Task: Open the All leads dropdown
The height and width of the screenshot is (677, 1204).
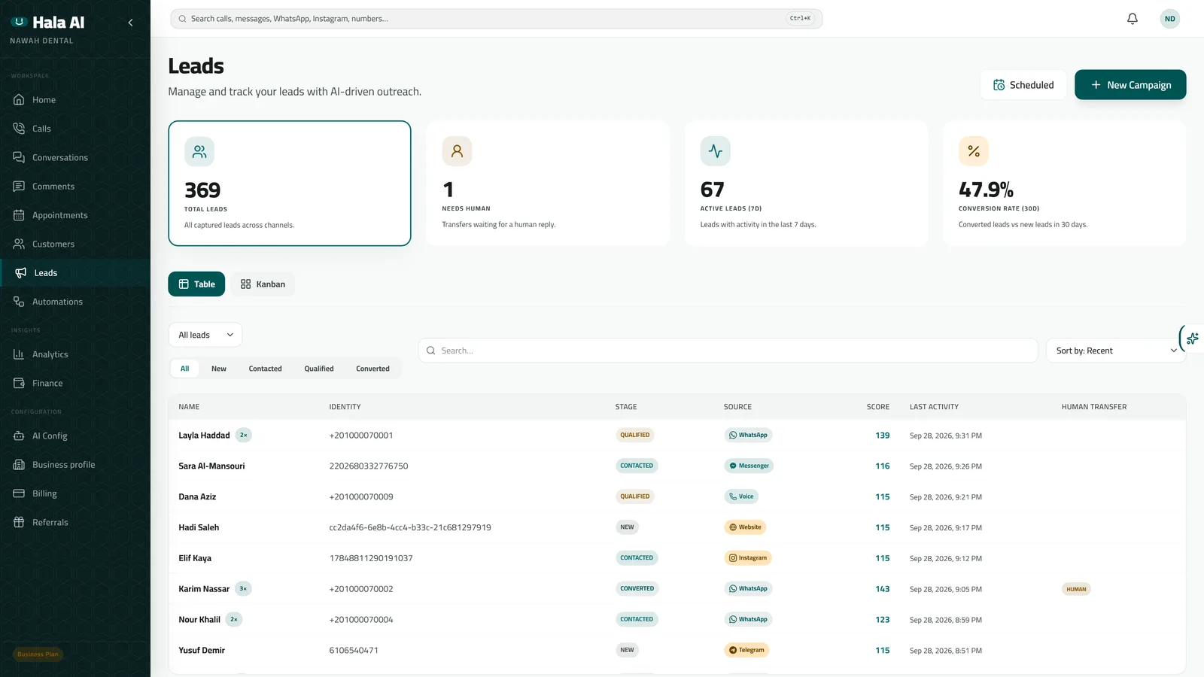Action: coord(205,335)
